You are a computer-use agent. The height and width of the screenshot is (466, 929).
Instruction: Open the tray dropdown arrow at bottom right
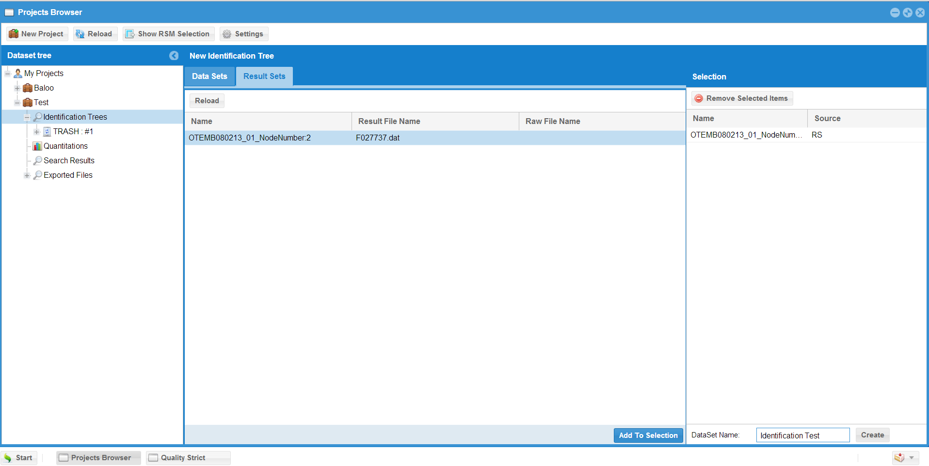(912, 458)
